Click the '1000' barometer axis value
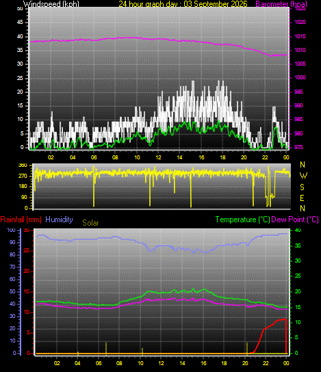The width and height of the screenshot is (321, 372). pos(300,77)
